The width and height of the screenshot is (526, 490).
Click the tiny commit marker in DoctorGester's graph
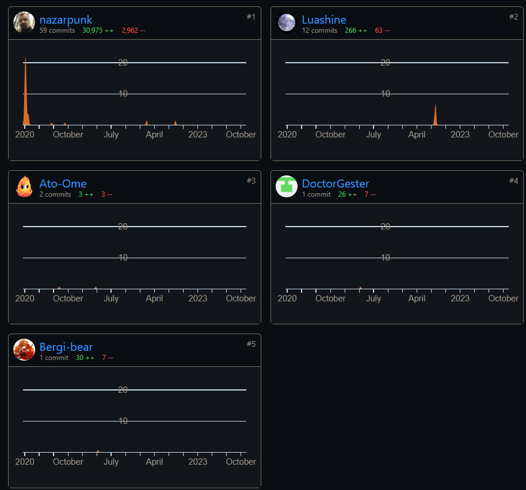[x=360, y=288]
